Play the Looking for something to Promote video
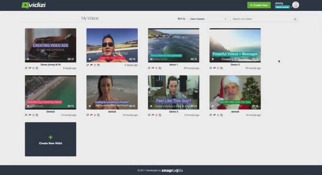Screen dimensions: 322x175 click(90, 106)
